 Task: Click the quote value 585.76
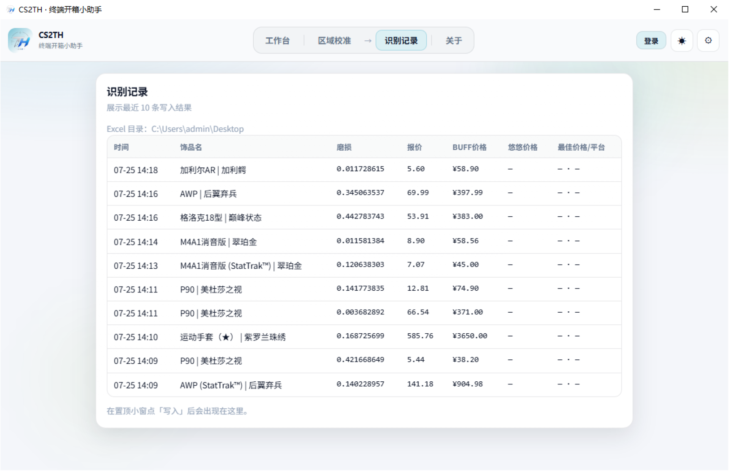(x=420, y=336)
